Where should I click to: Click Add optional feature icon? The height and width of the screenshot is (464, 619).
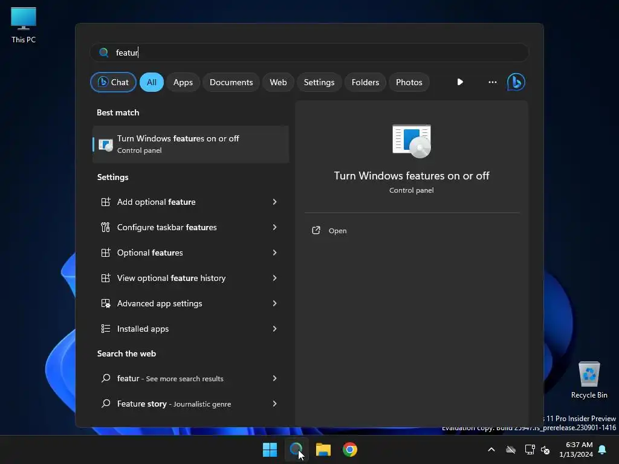coord(105,202)
